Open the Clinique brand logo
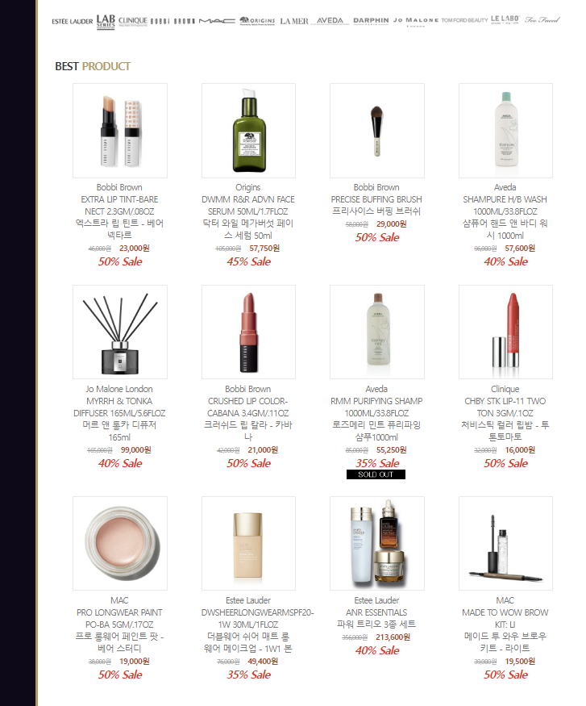Screen dimensions: 586x706 (133, 21)
